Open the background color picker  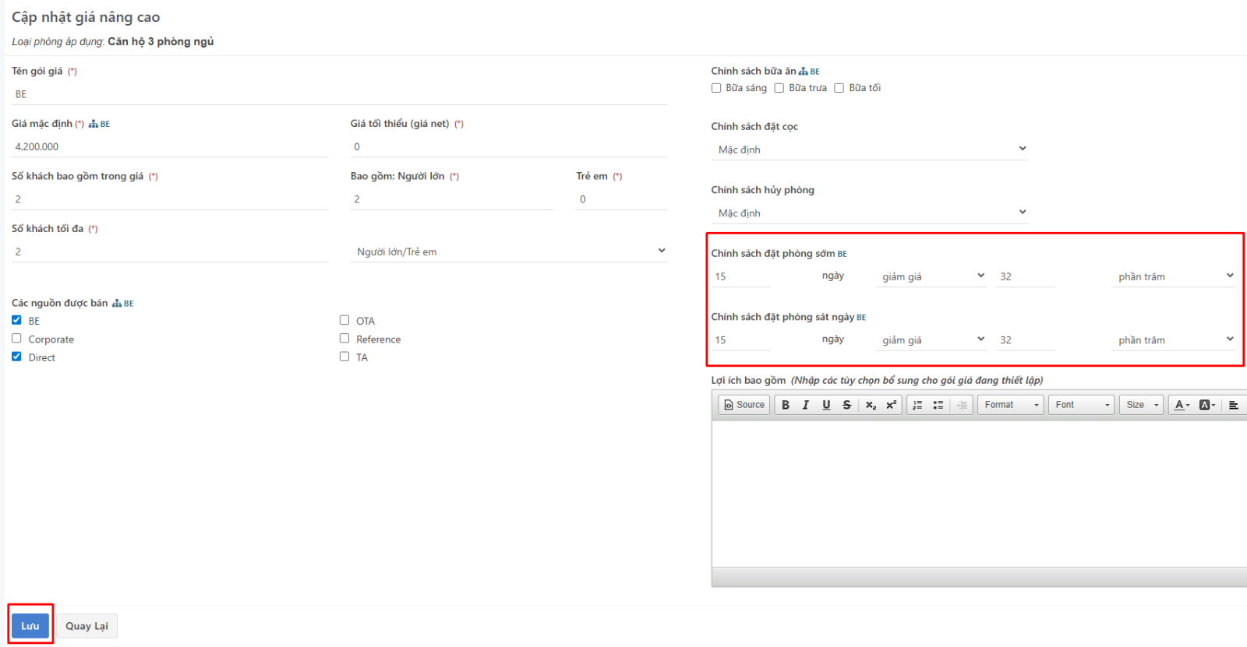(1207, 405)
